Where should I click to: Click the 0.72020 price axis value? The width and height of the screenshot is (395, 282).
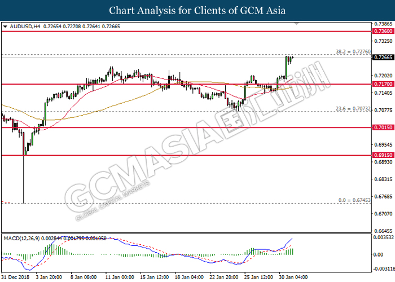point(384,76)
